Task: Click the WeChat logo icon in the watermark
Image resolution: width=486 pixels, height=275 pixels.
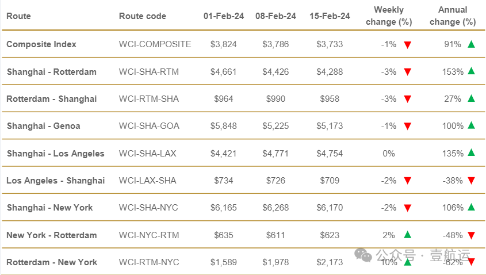Action: pos(363,254)
